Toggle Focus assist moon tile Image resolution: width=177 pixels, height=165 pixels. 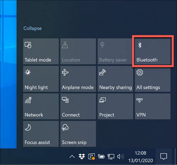[x=41, y=134]
